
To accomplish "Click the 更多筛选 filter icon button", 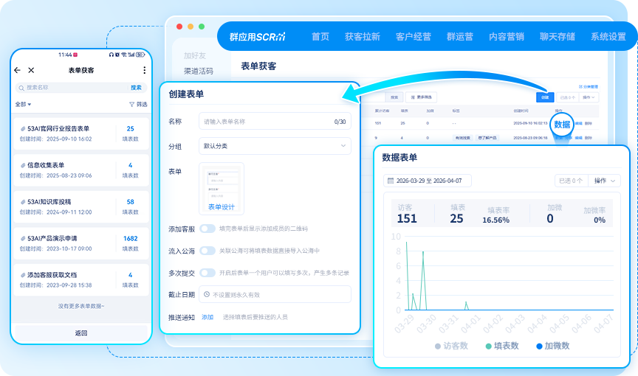I will (421, 97).
